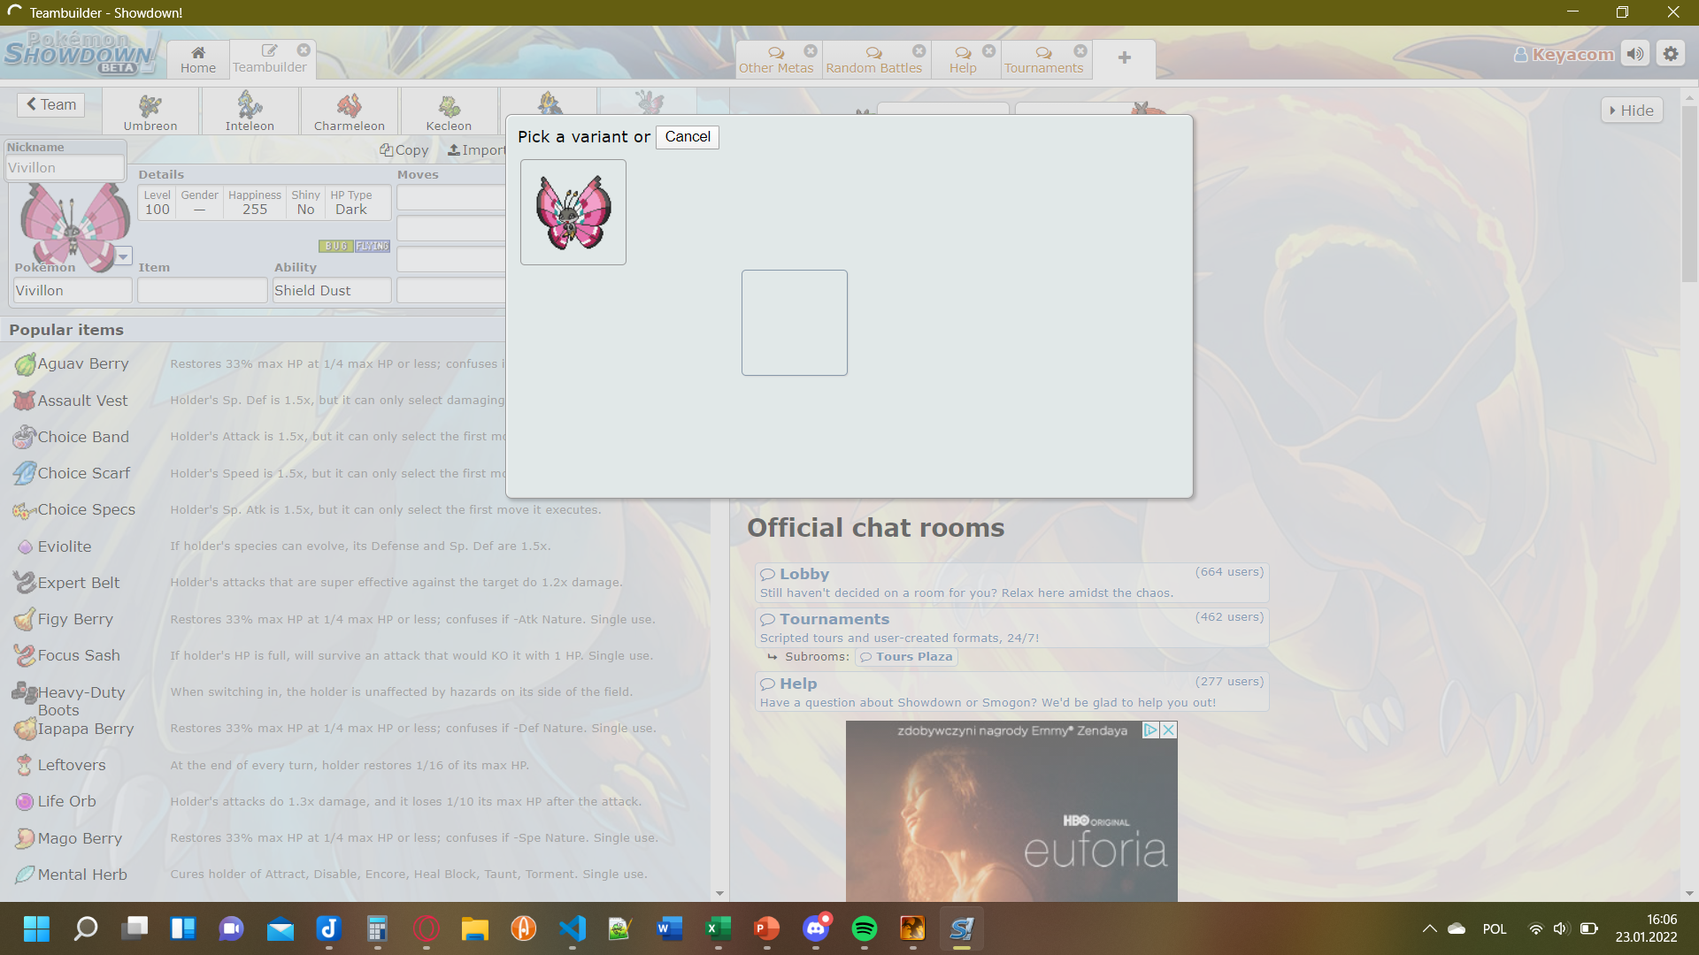1699x955 pixels.
Task: Open the HP Type selector
Action: [351, 202]
